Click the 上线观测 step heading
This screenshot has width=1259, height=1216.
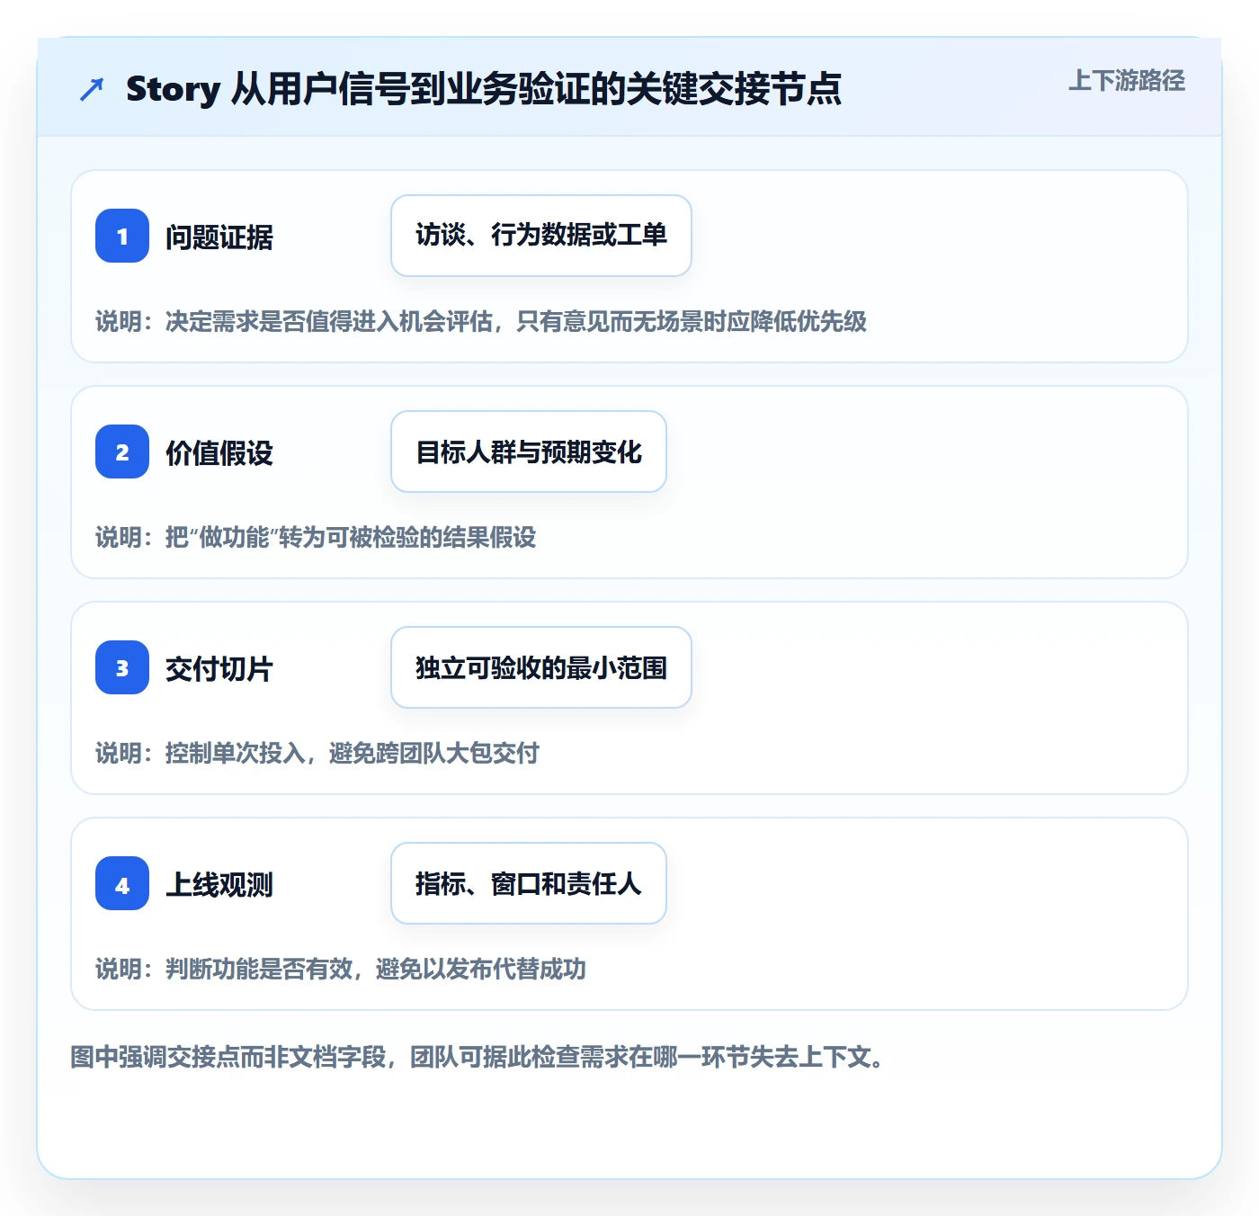coord(219,885)
